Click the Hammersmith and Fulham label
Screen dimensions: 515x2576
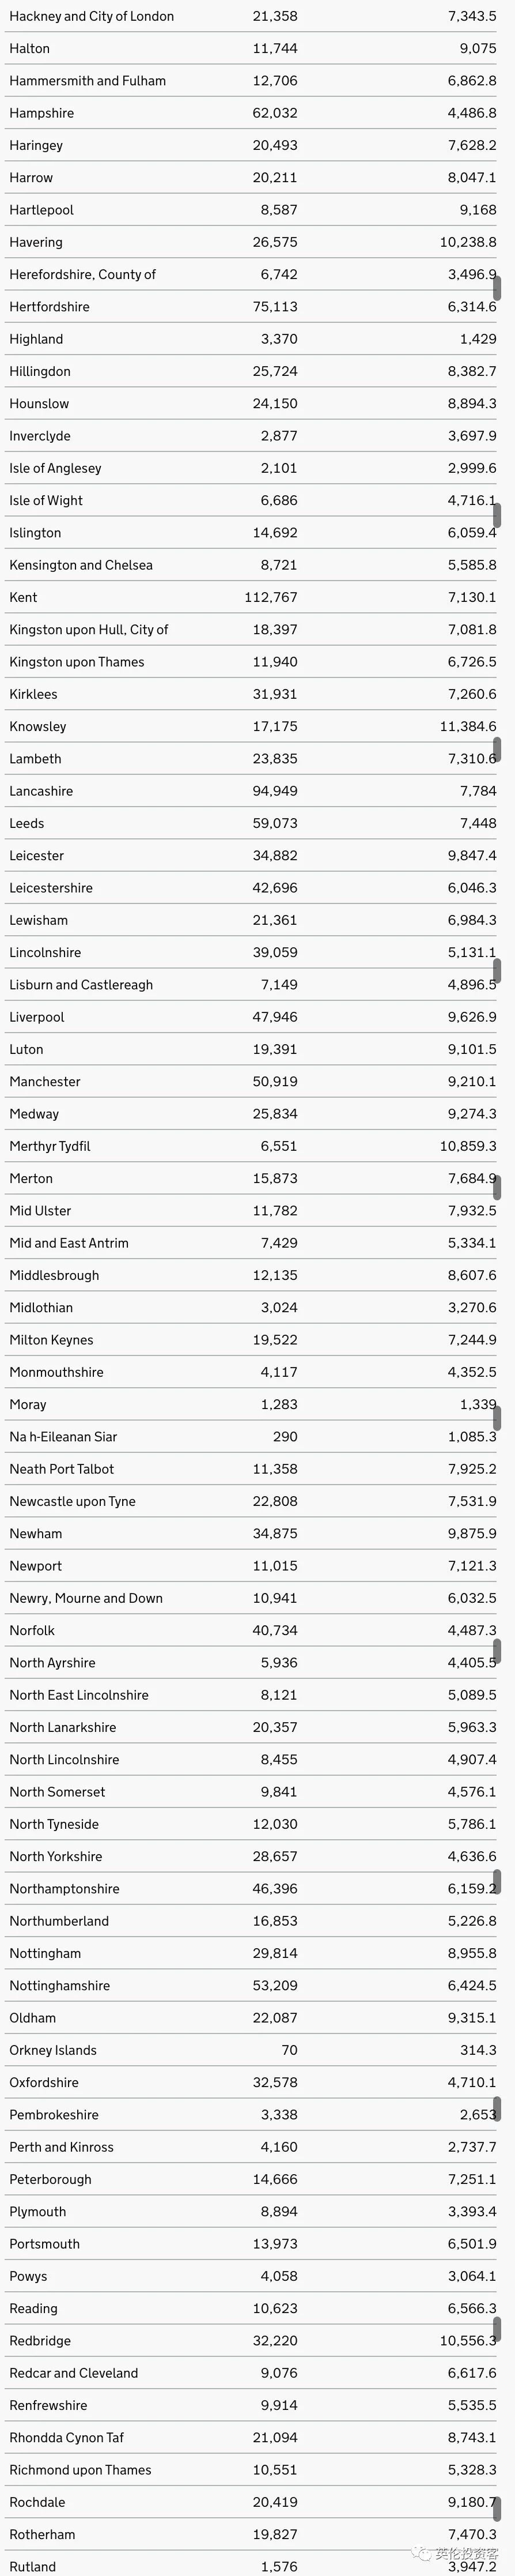click(88, 81)
